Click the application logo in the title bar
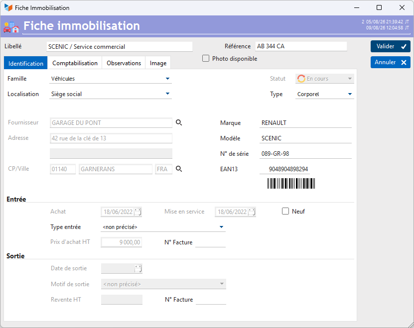 (8, 7)
